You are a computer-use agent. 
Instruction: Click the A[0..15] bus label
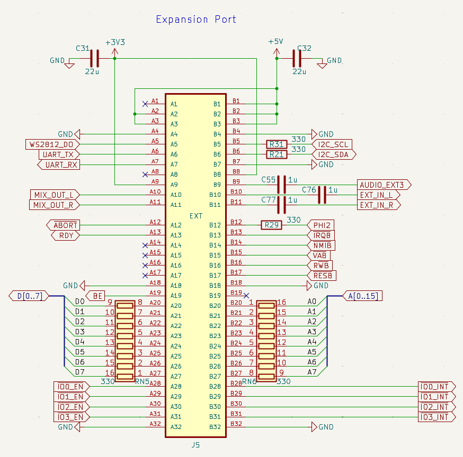pos(363,296)
